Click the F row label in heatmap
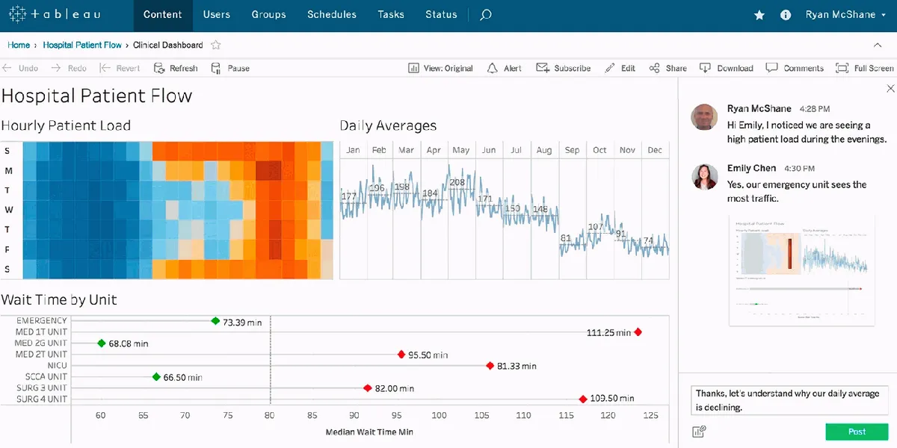Image resolution: width=897 pixels, height=448 pixels. (7, 249)
